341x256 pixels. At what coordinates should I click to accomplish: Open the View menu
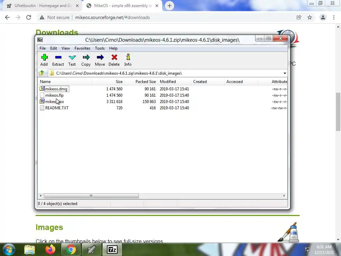pos(66,48)
